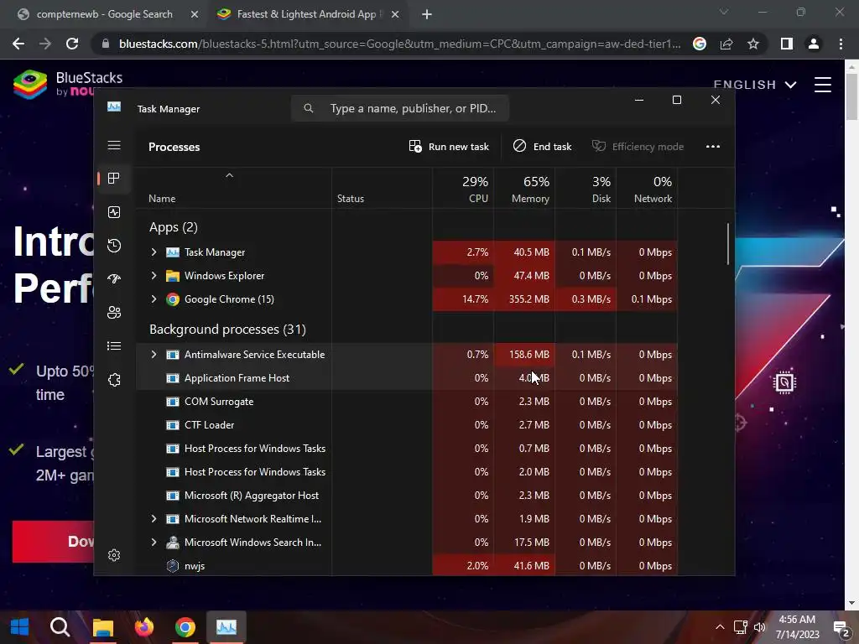
Task: Select the Processes sidebar icon
Action: coord(114,178)
